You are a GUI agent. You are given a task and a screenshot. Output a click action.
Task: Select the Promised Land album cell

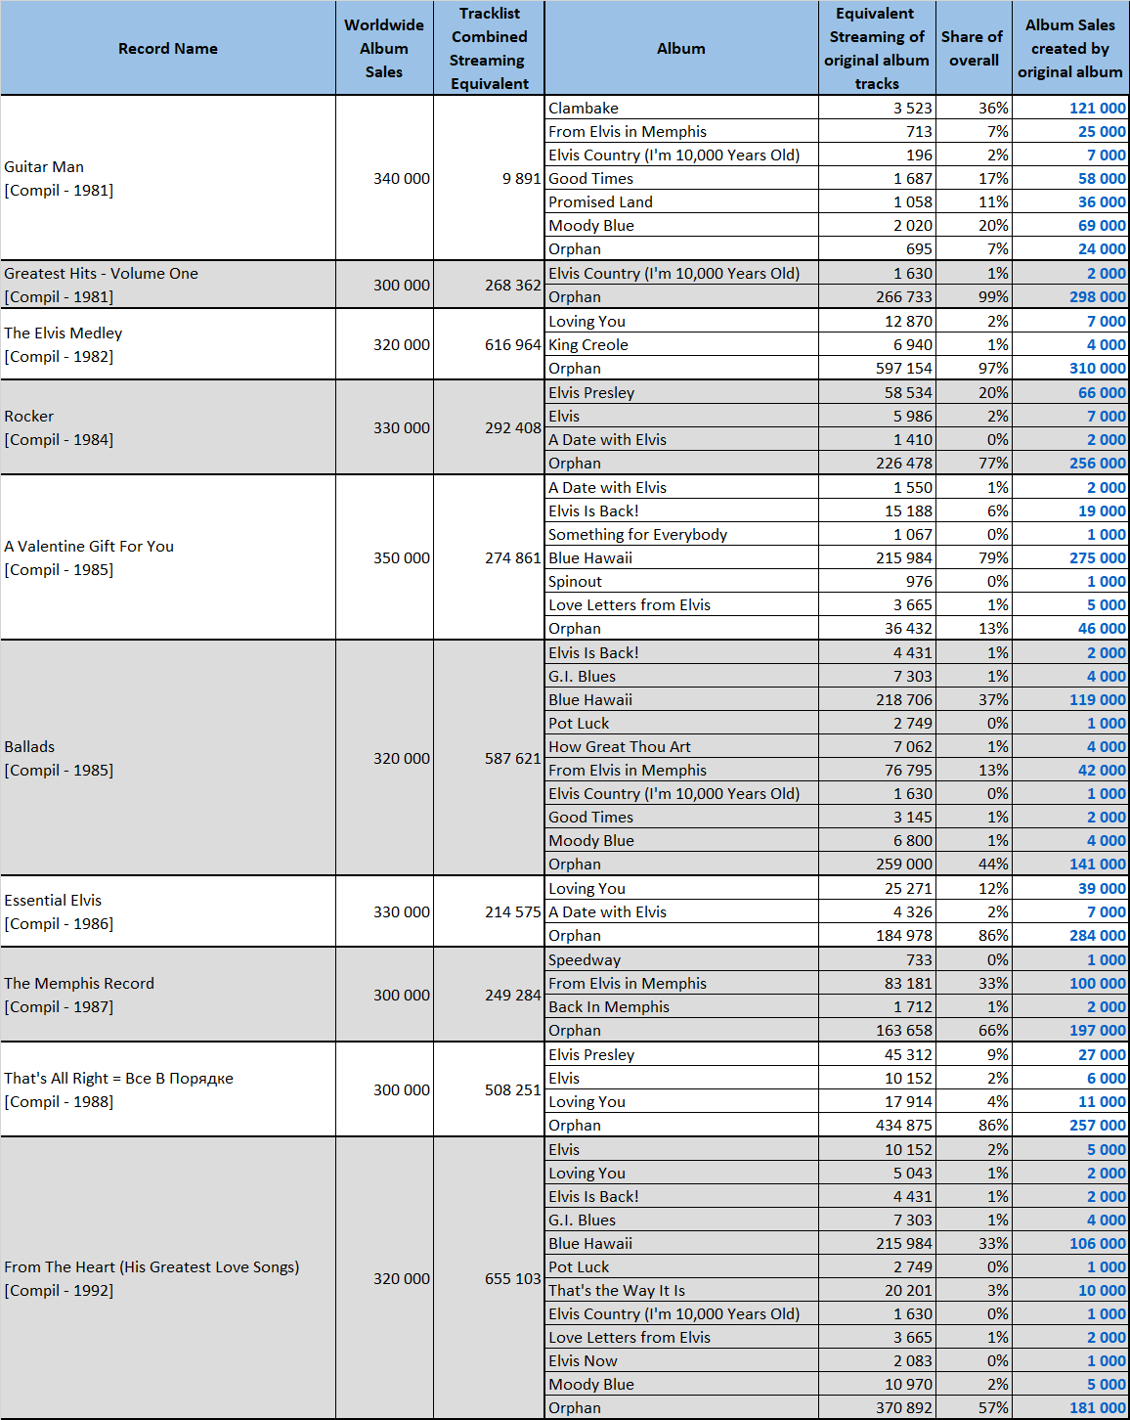(x=681, y=201)
